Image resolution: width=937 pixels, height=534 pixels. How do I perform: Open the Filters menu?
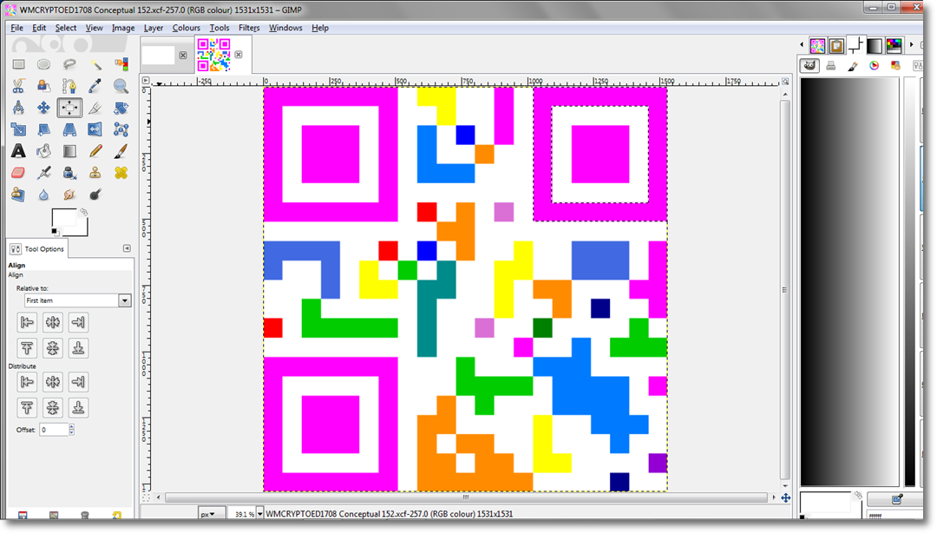click(x=249, y=28)
